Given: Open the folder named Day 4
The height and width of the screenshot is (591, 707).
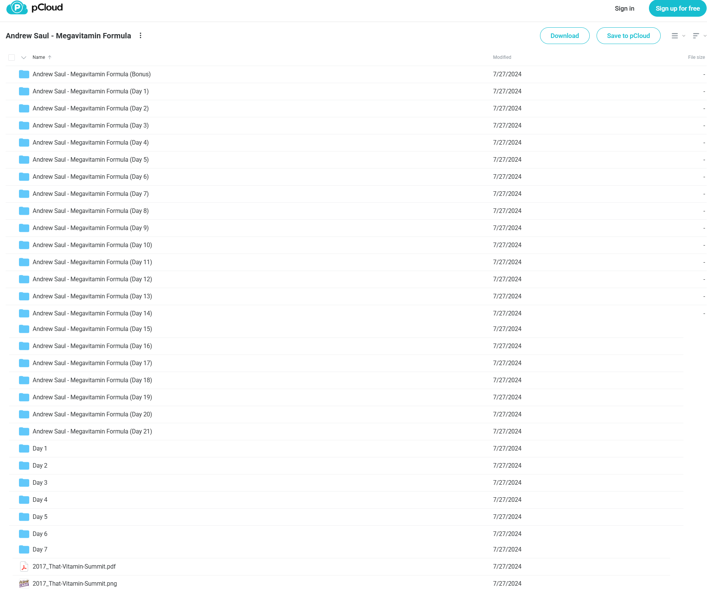Looking at the screenshot, I should tap(40, 500).
